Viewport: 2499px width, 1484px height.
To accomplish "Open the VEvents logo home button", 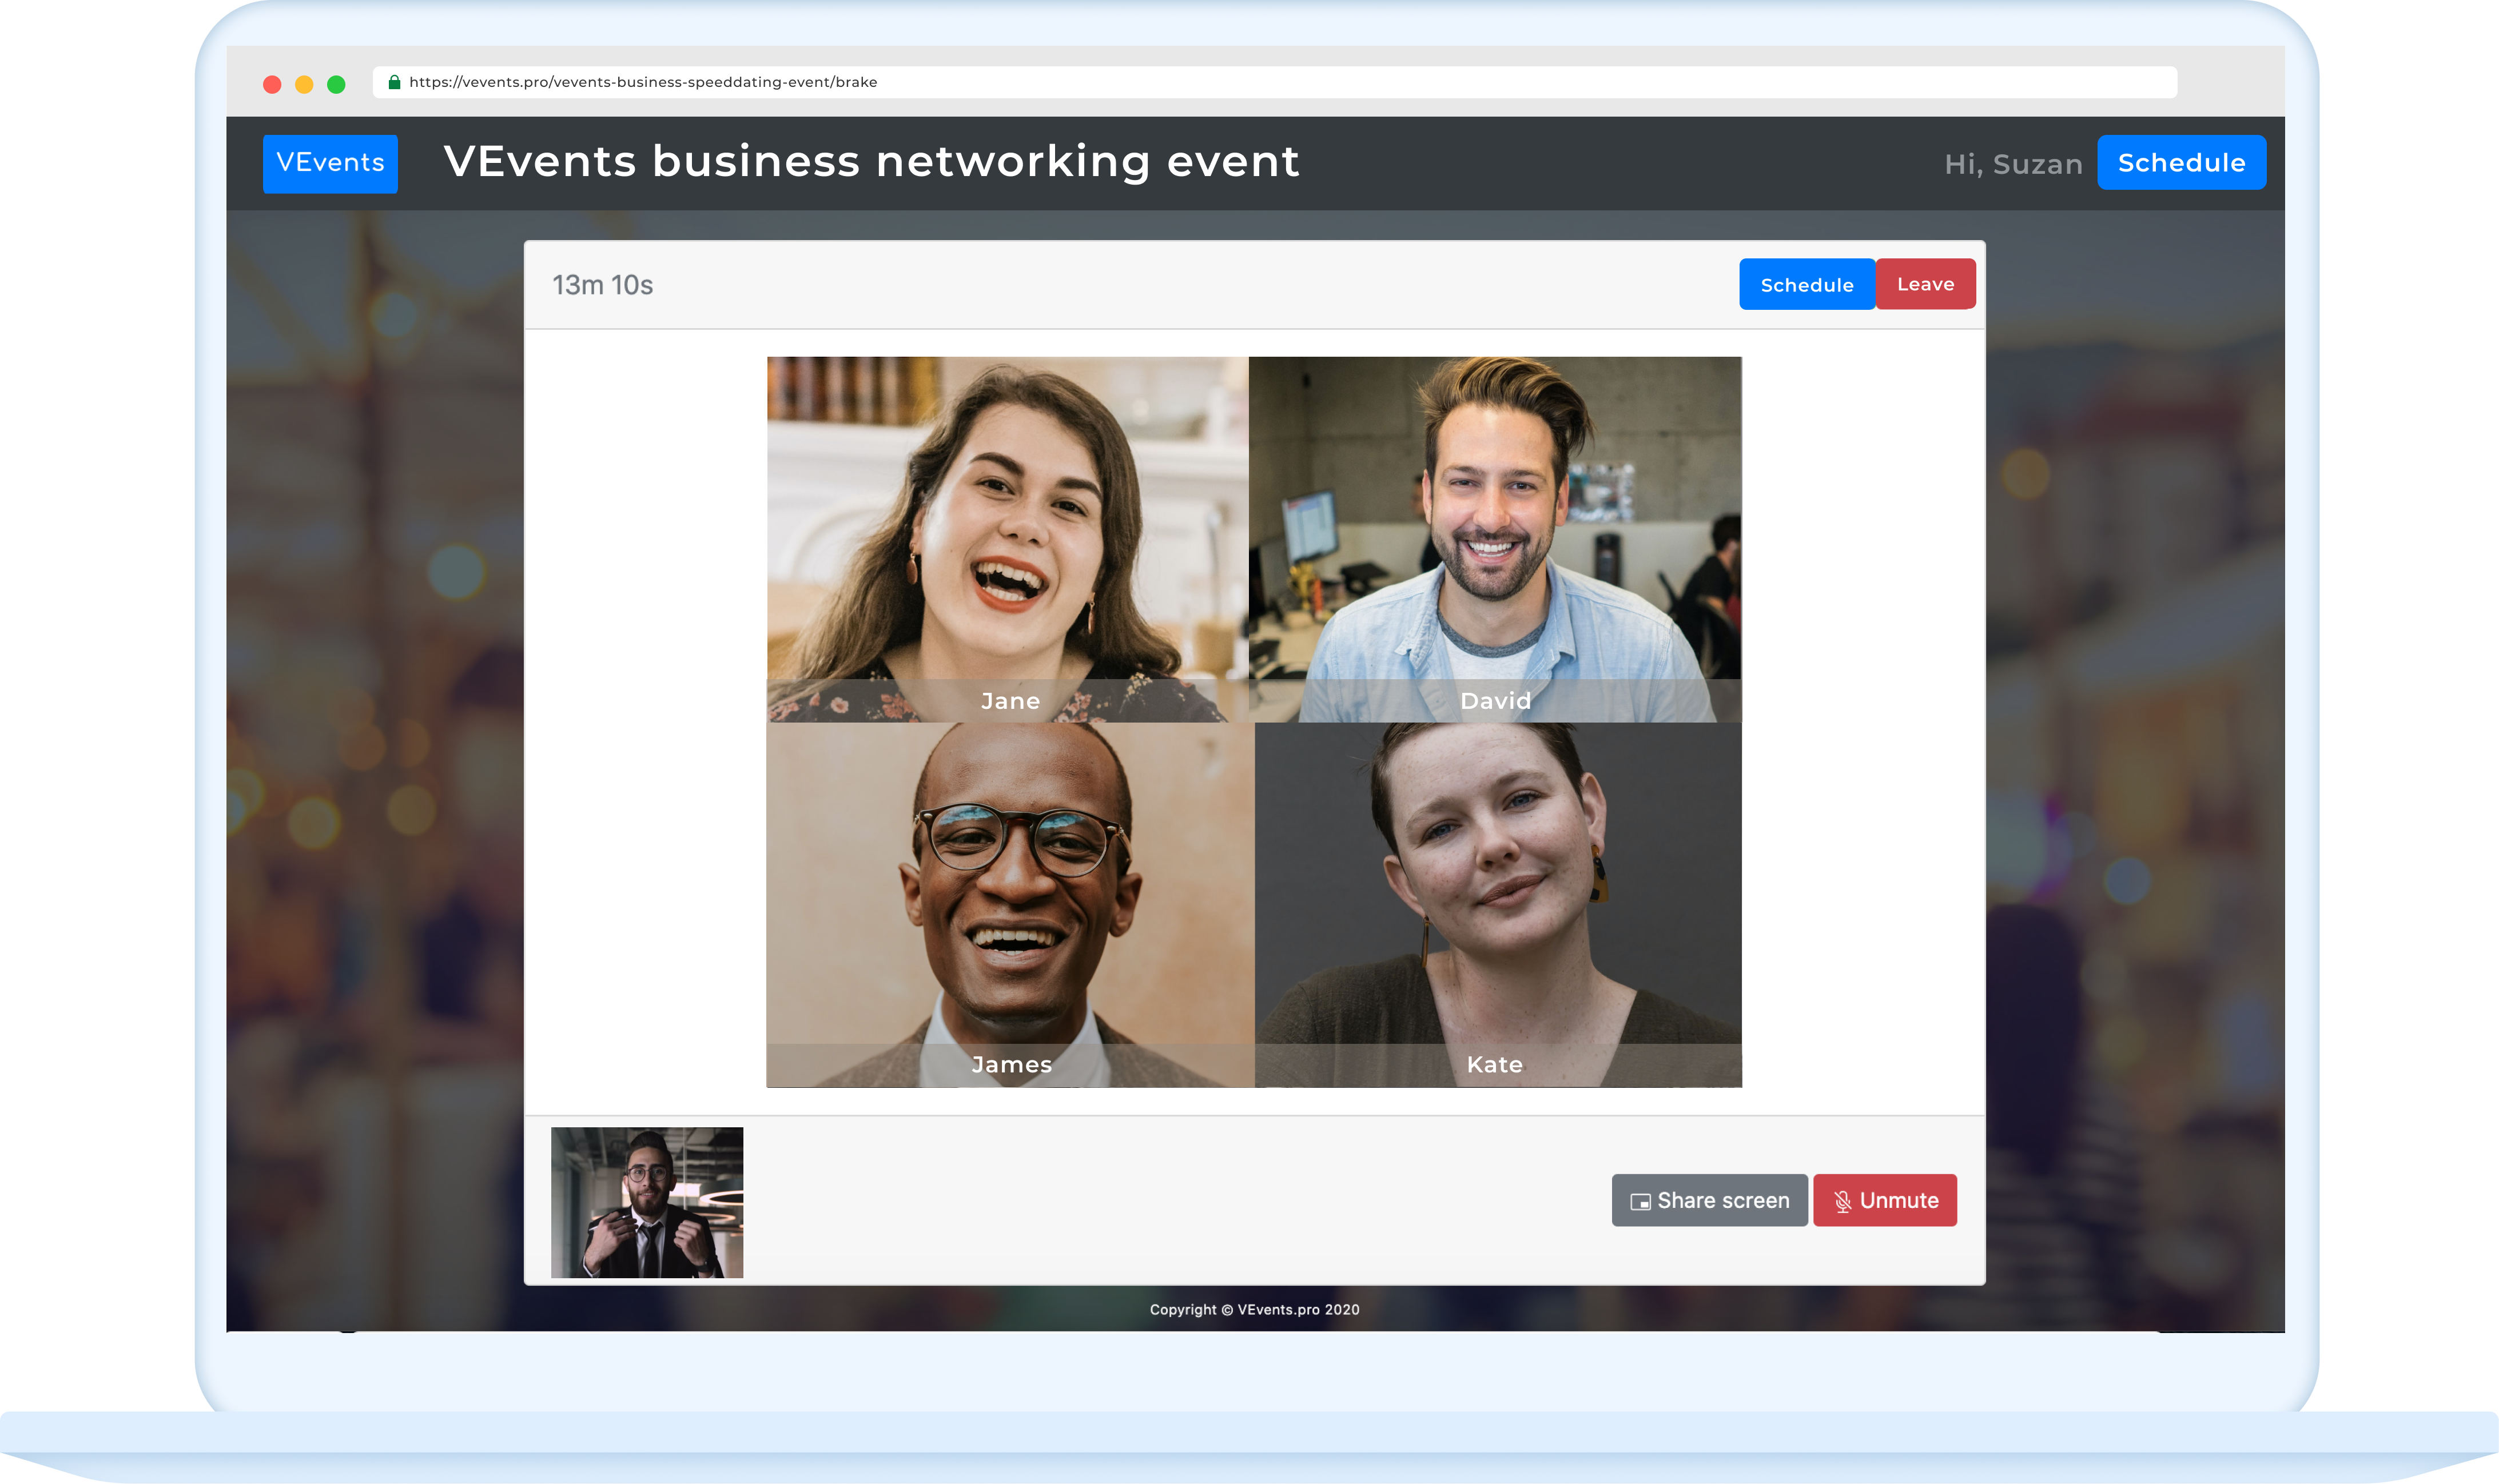I will tap(330, 163).
